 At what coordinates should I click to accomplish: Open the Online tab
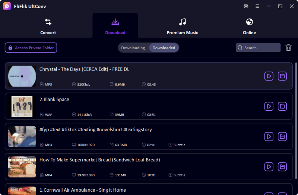(x=249, y=26)
